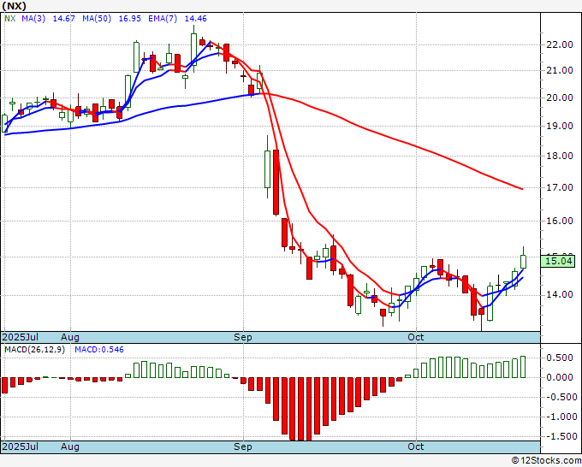Screen dimensions: 582x467
Task: Click the Sep label on price chart axis
Action: [x=243, y=337]
